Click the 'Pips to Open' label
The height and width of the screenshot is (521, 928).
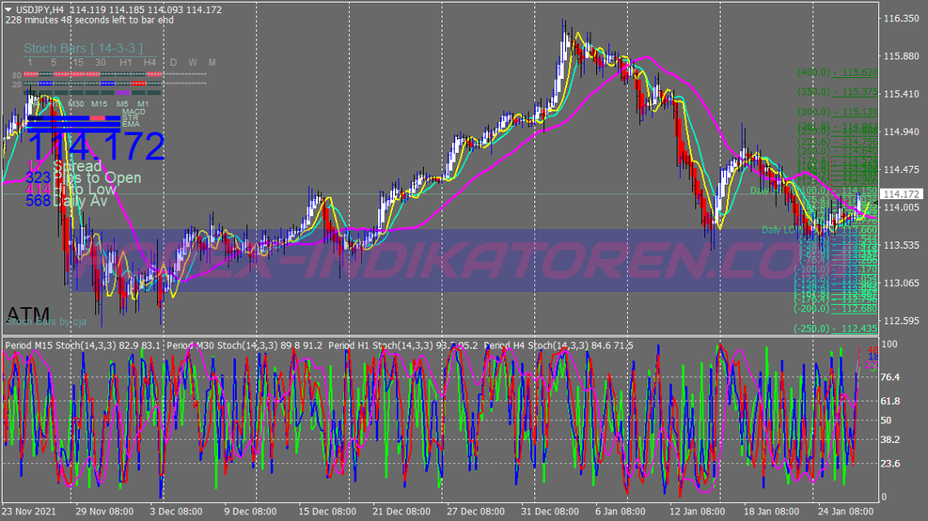pyautogui.click(x=98, y=177)
